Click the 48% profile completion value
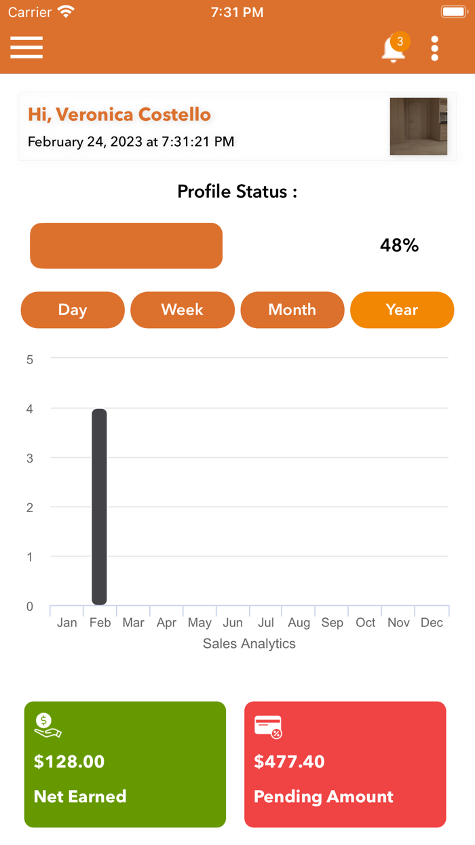Viewport: 475px width, 845px height. coord(399,245)
